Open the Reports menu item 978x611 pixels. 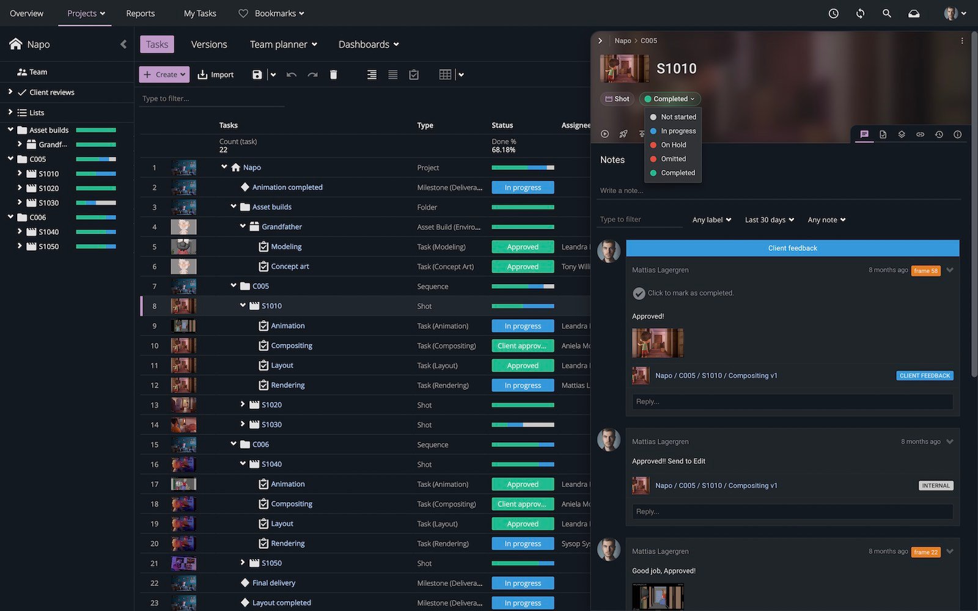tap(140, 13)
